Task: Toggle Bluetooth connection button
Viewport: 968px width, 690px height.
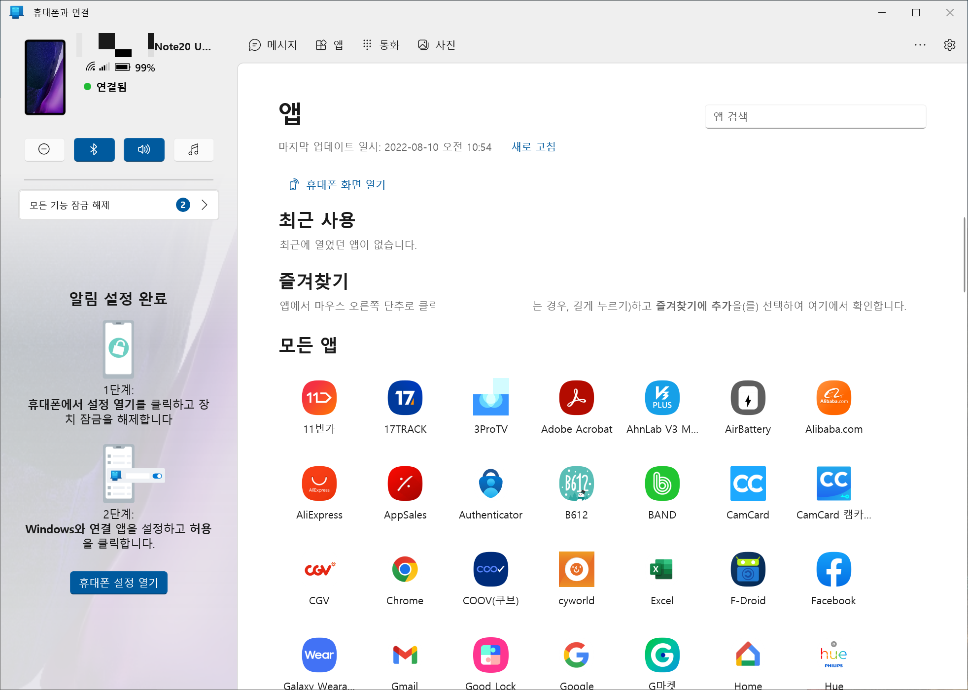Action: 94,149
